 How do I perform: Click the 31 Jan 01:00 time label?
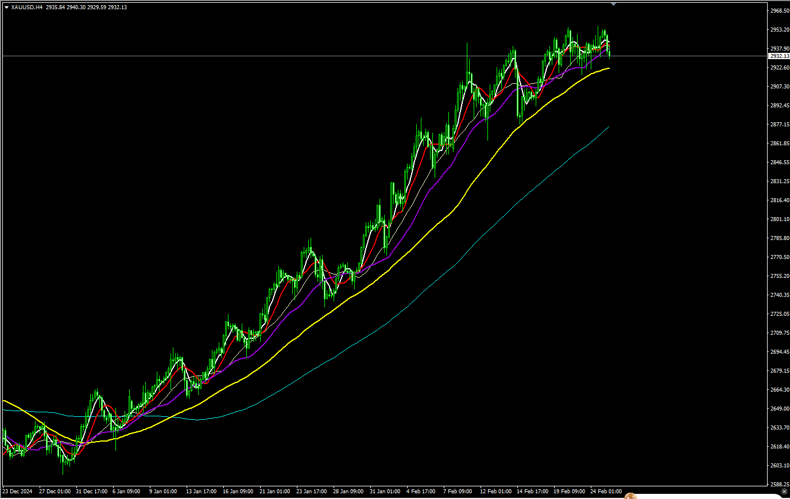tap(385, 492)
